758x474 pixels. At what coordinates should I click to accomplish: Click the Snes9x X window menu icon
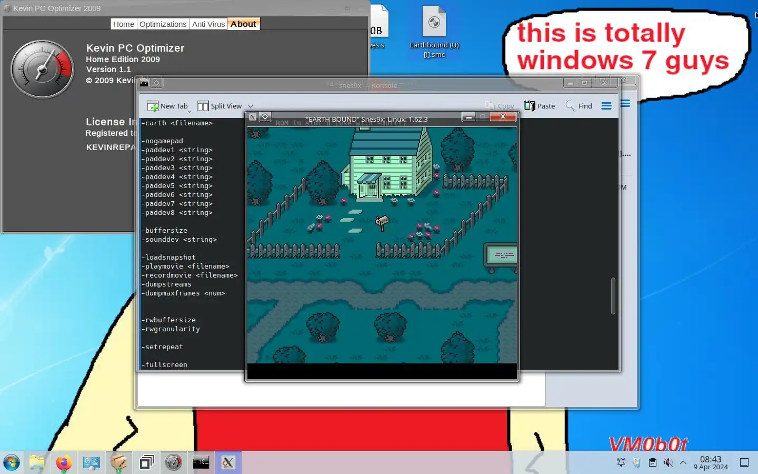pyautogui.click(x=253, y=117)
